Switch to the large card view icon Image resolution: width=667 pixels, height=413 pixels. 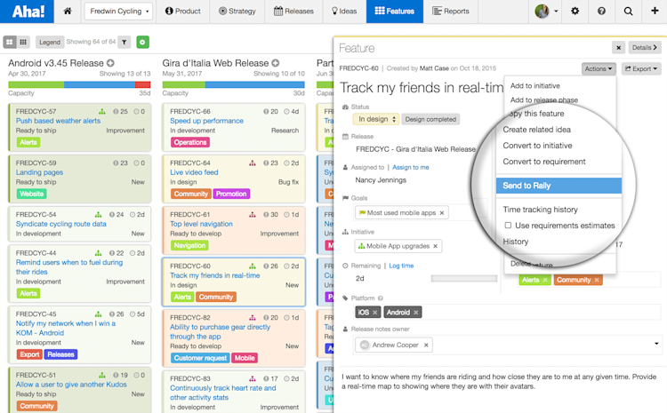[x=10, y=42]
